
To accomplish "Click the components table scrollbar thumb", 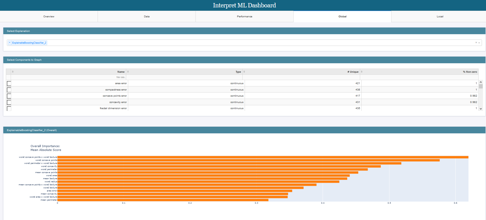I will pos(481,86).
